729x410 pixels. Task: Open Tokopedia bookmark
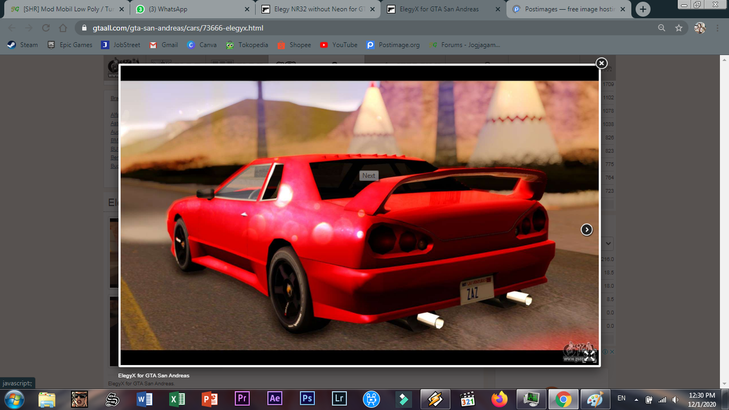[247, 45]
